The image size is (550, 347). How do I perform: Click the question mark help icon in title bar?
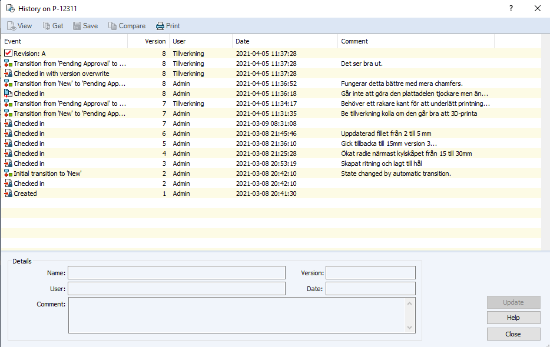click(x=511, y=8)
